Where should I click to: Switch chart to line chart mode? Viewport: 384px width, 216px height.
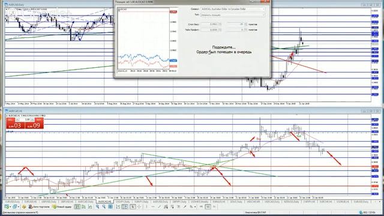[90, 206]
